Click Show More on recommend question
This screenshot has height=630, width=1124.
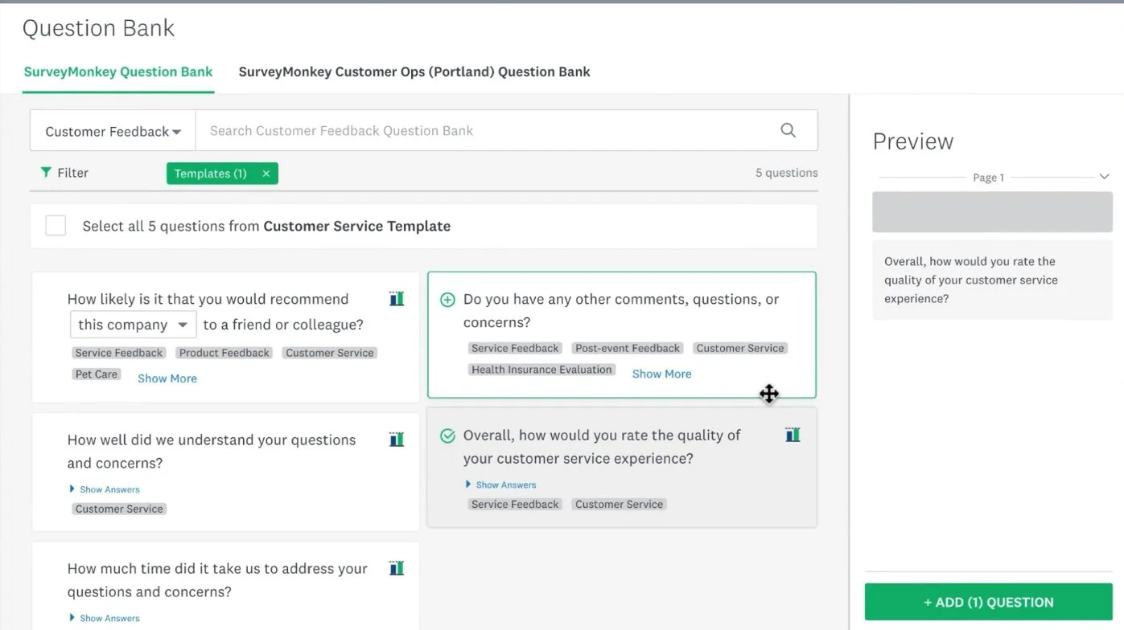[167, 378]
